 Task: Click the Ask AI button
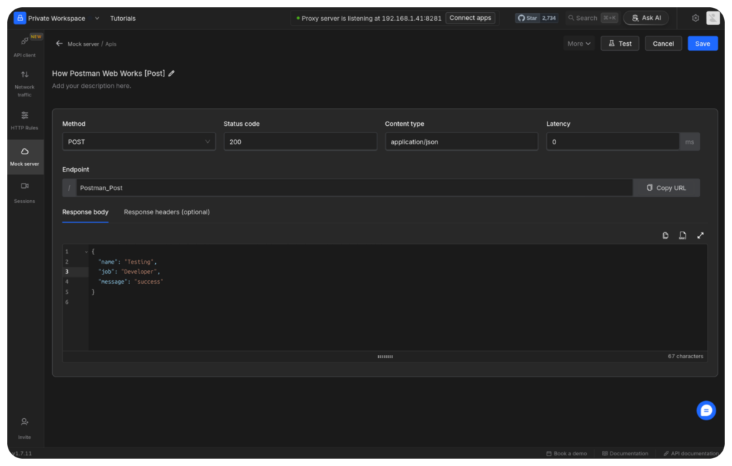coord(646,18)
